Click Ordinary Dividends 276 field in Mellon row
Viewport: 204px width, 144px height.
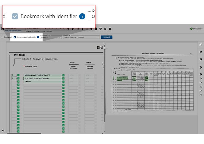coord(73,75)
